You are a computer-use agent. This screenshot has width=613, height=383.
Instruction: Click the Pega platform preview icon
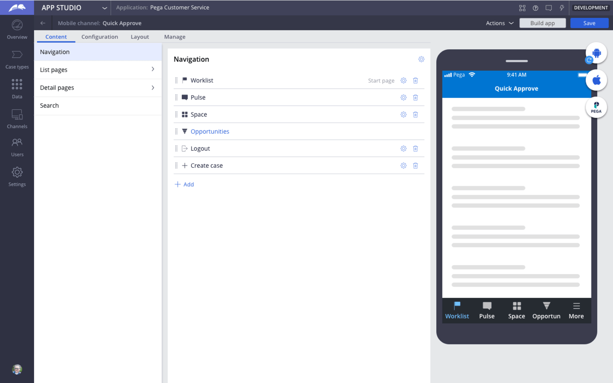click(x=596, y=108)
